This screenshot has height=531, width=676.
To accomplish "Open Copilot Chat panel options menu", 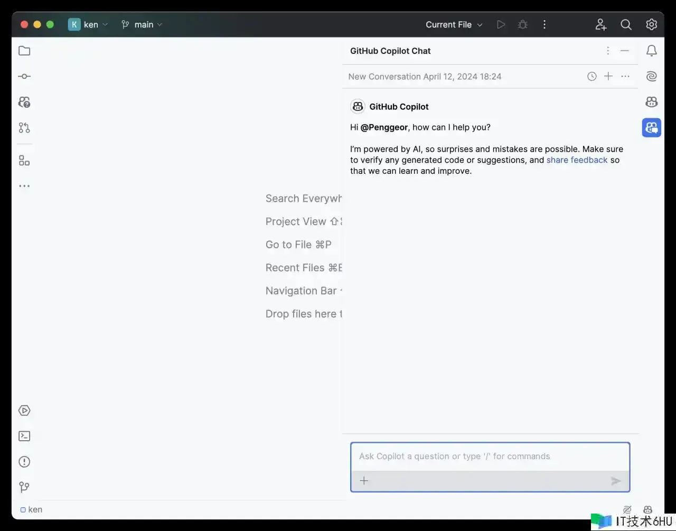I will click(x=608, y=51).
